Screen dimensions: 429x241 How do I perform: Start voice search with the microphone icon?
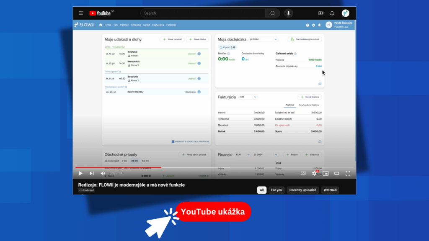pos(288,13)
